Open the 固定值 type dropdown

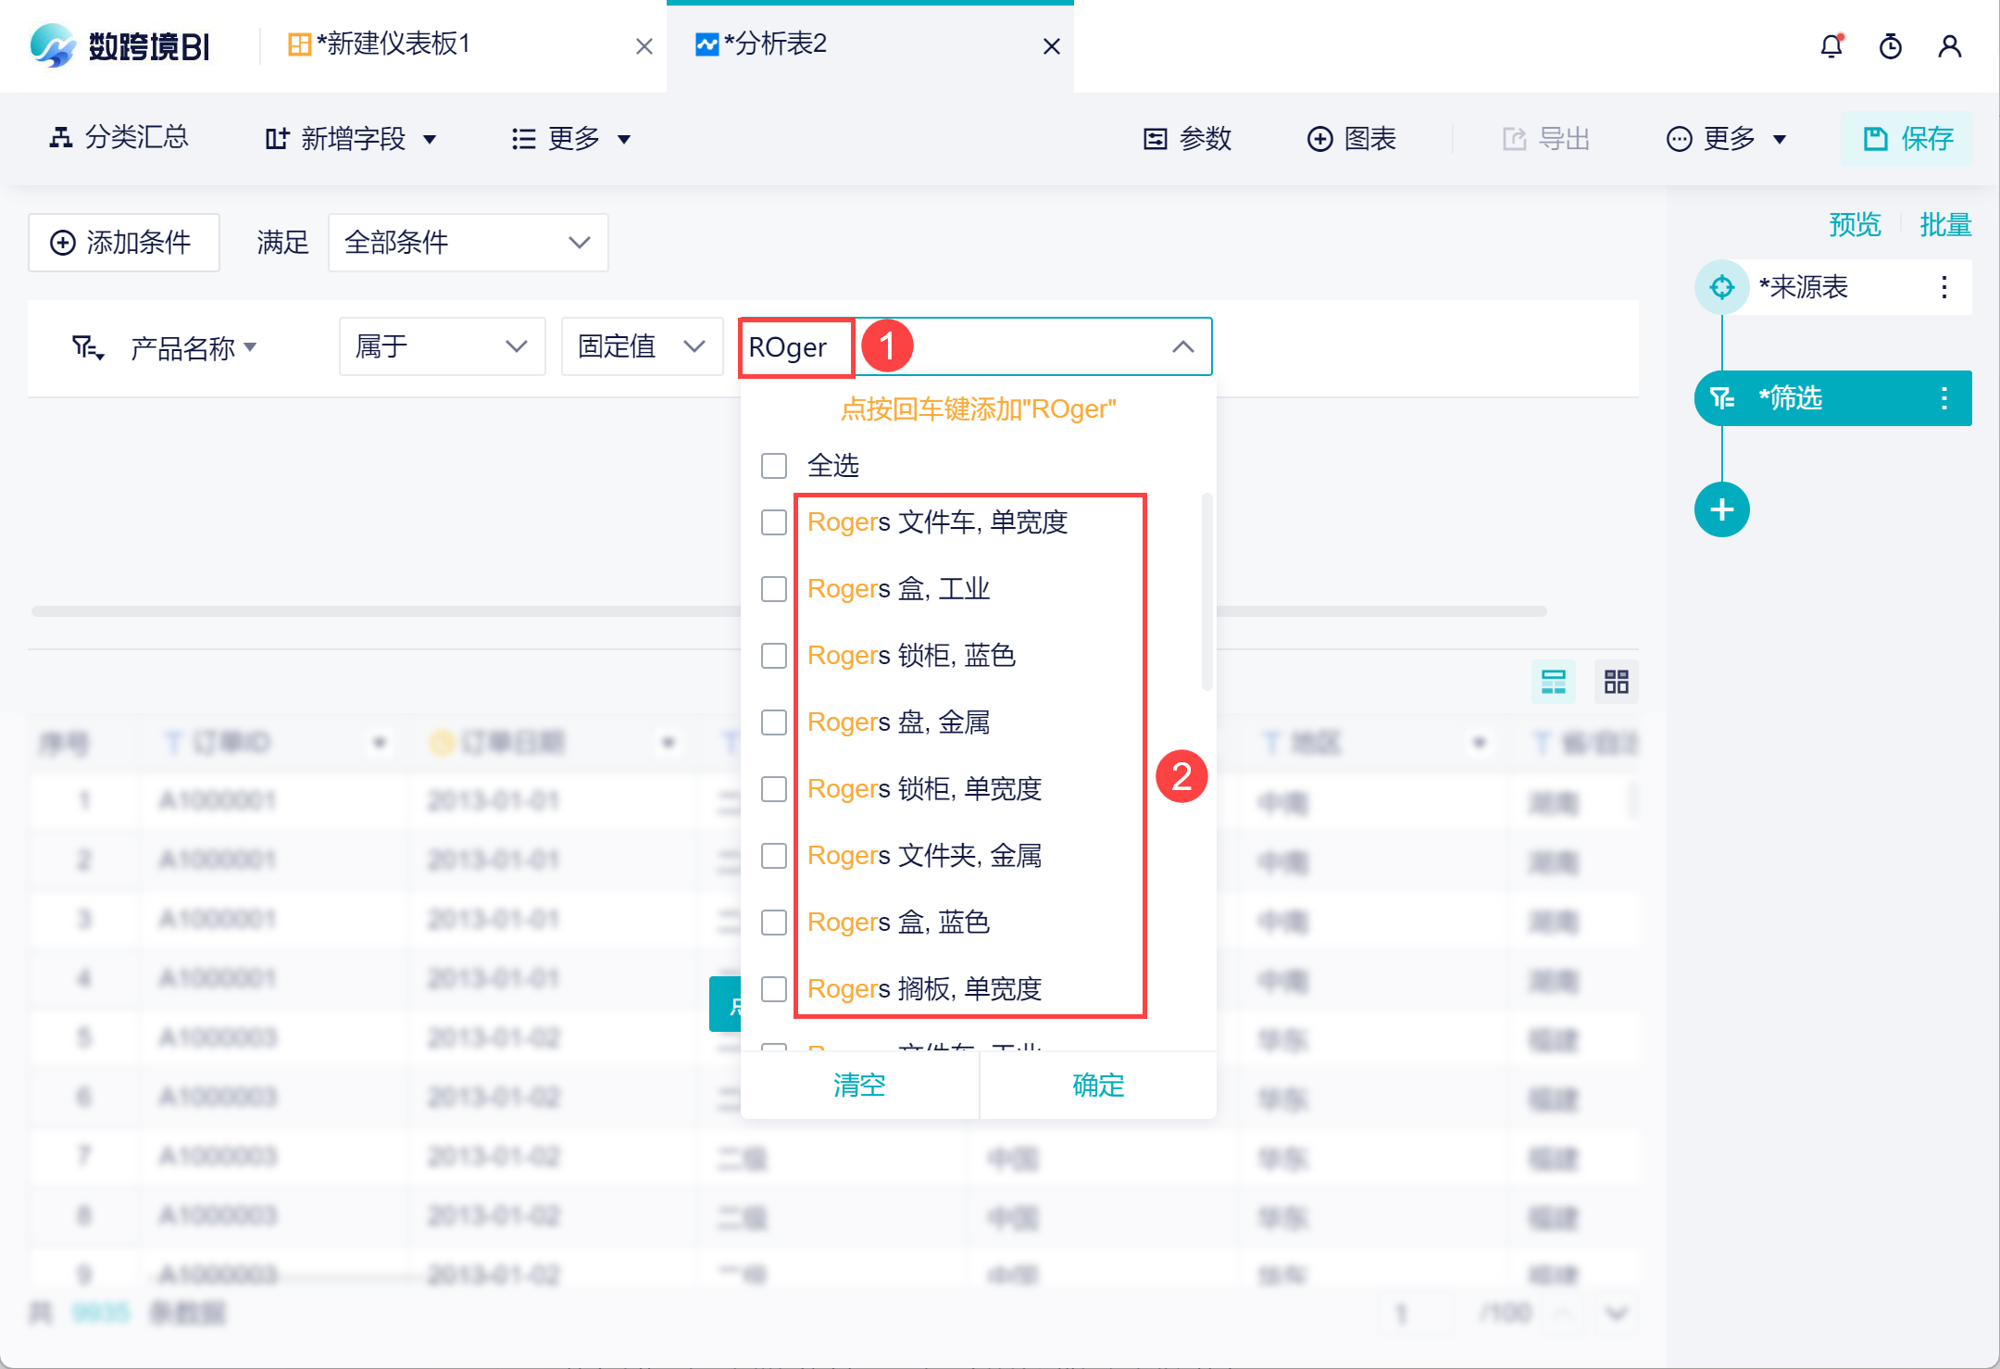coord(641,346)
